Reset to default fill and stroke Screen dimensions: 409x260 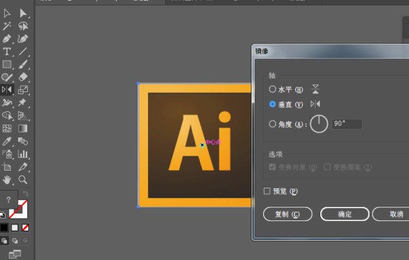[2, 215]
